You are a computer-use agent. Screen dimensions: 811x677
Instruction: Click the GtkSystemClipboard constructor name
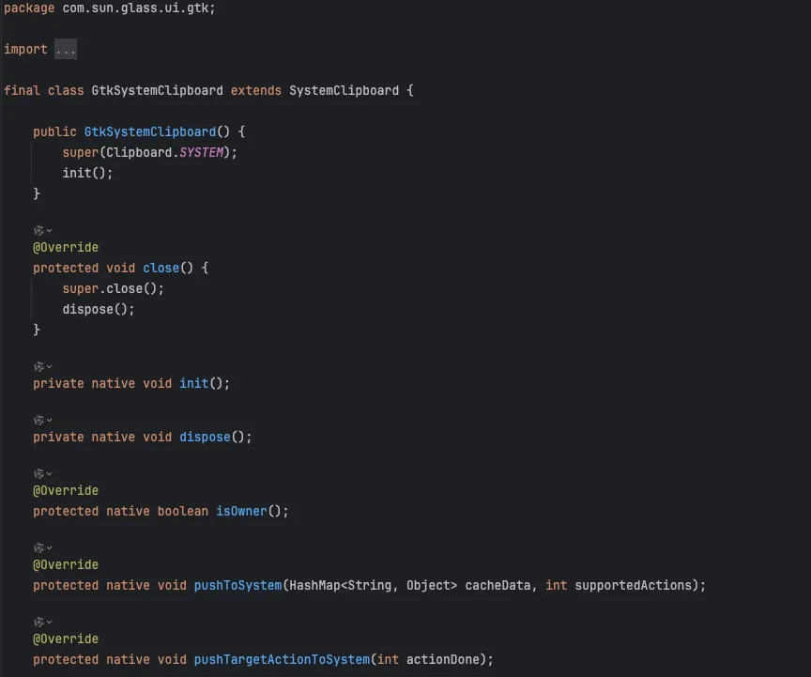pyautogui.click(x=150, y=132)
